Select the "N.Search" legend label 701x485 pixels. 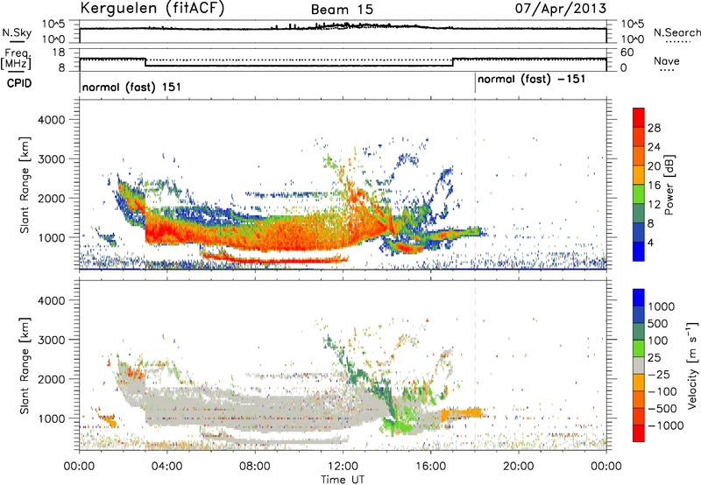point(676,32)
